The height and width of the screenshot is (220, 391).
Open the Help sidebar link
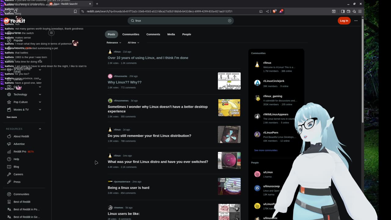pyautogui.click(x=16, y=159)
